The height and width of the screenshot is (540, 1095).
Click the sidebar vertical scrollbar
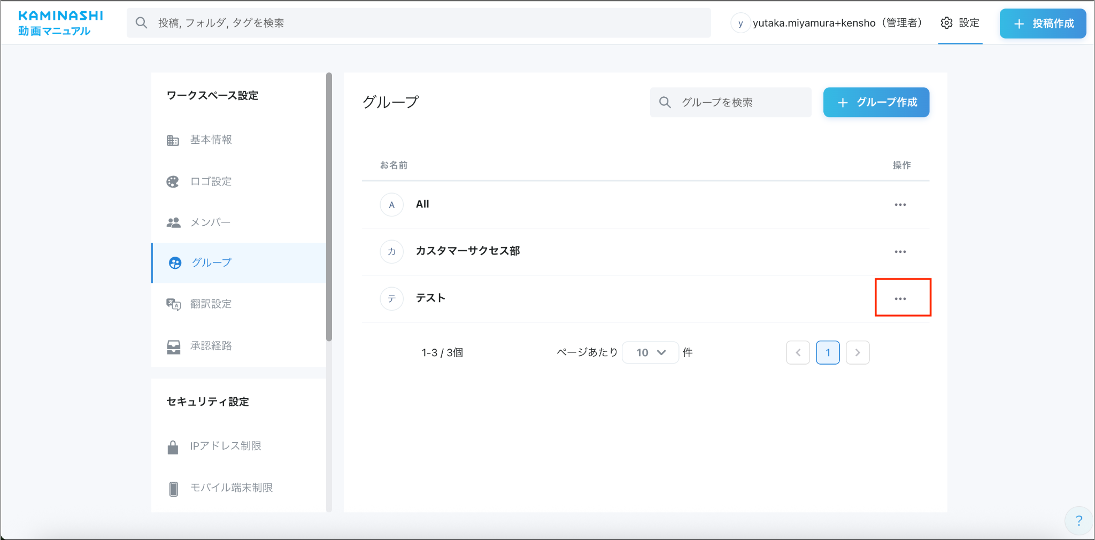point(329,207)
